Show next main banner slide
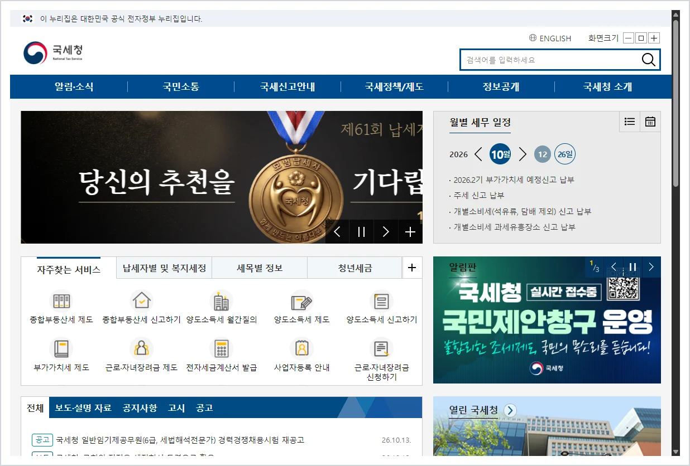 click(x=386, y=232)
